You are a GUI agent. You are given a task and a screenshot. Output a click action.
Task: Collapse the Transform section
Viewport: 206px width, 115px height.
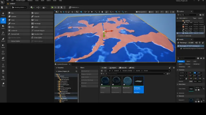point(177,70)
